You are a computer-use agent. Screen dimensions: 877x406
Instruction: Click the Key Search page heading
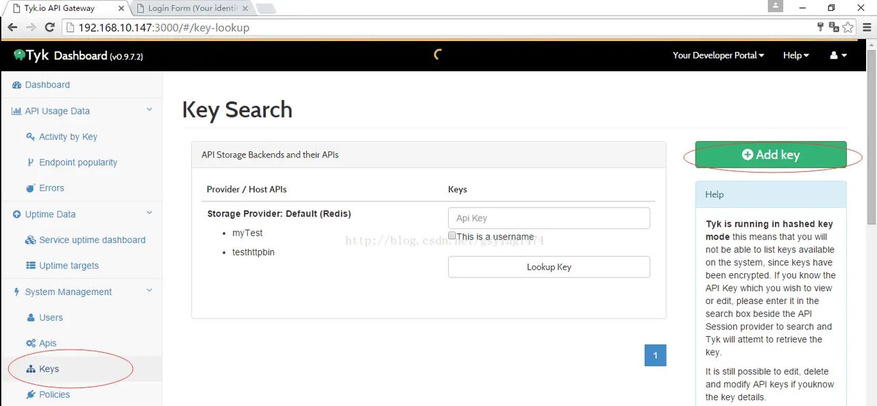[x=237, y=110]
